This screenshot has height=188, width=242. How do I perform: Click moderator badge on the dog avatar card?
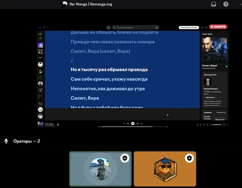pyautogui.click(x=125, y=158)
